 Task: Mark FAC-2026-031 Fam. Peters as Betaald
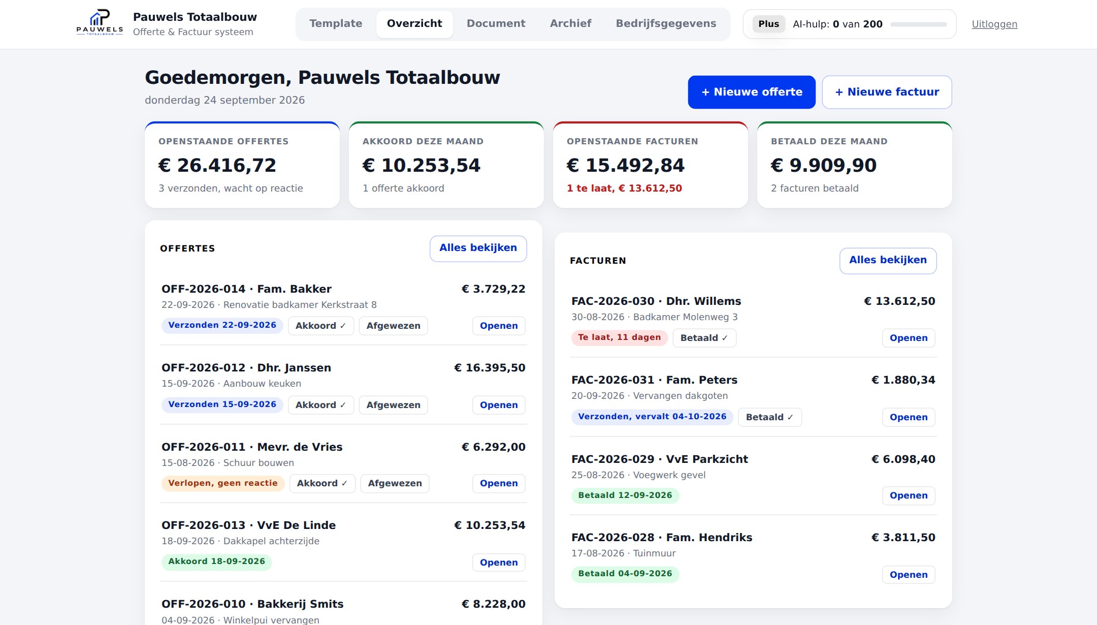pyautogui.click(x=770, y=417)
